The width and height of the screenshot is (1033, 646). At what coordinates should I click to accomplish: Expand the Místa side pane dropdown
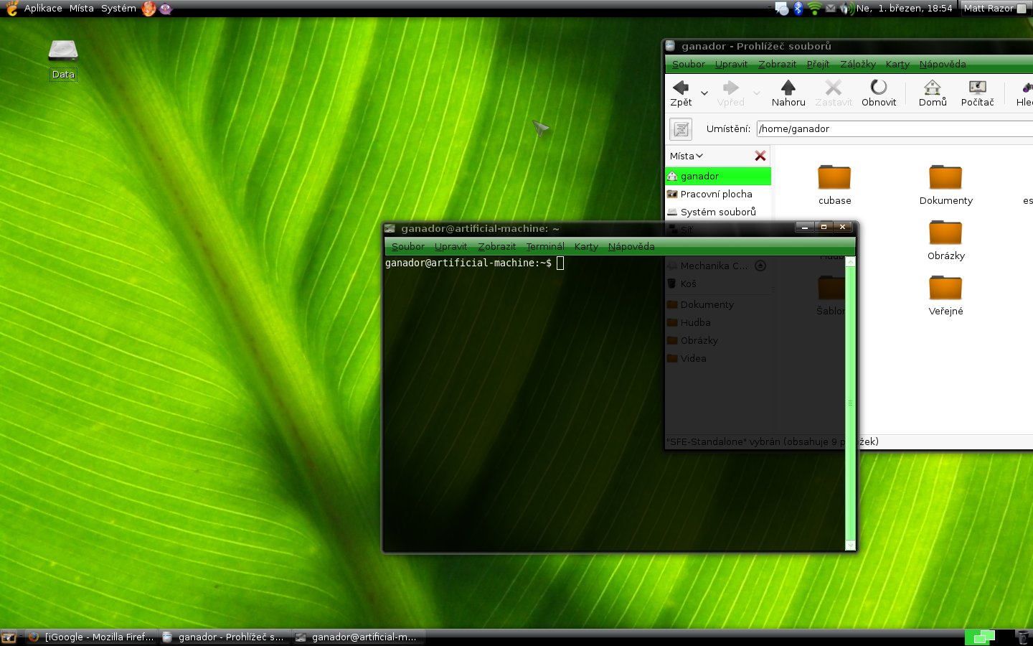click(x=687, y=156)
